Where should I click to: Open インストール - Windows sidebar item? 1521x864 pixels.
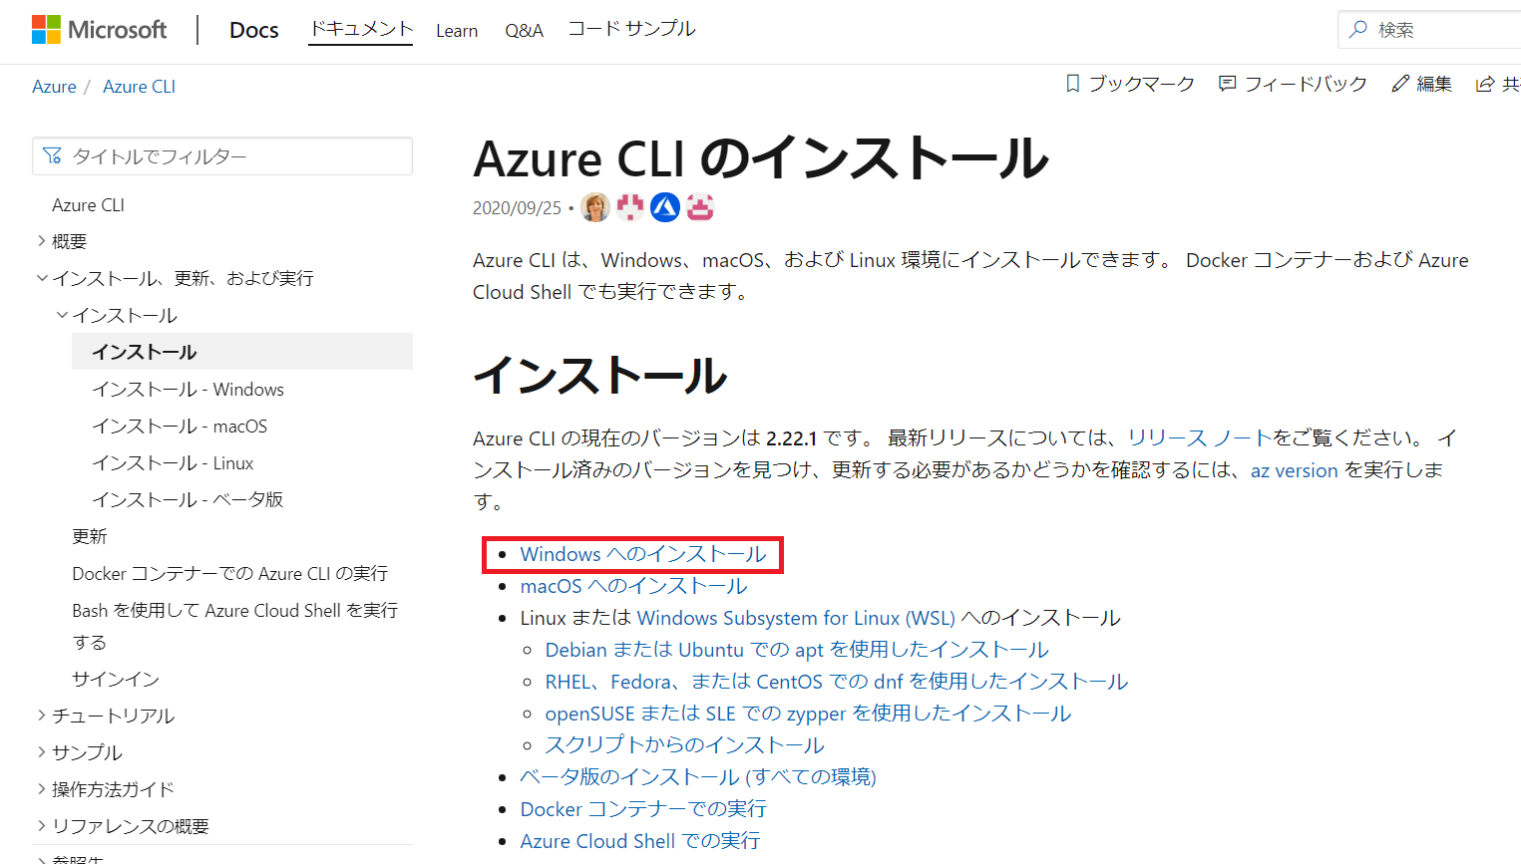(189, 390)
